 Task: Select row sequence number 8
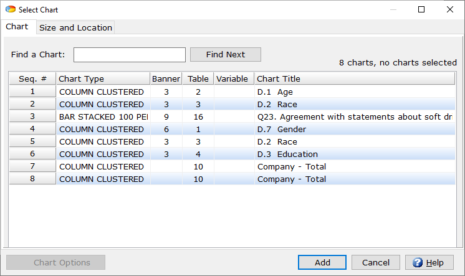tap(32, 179)
